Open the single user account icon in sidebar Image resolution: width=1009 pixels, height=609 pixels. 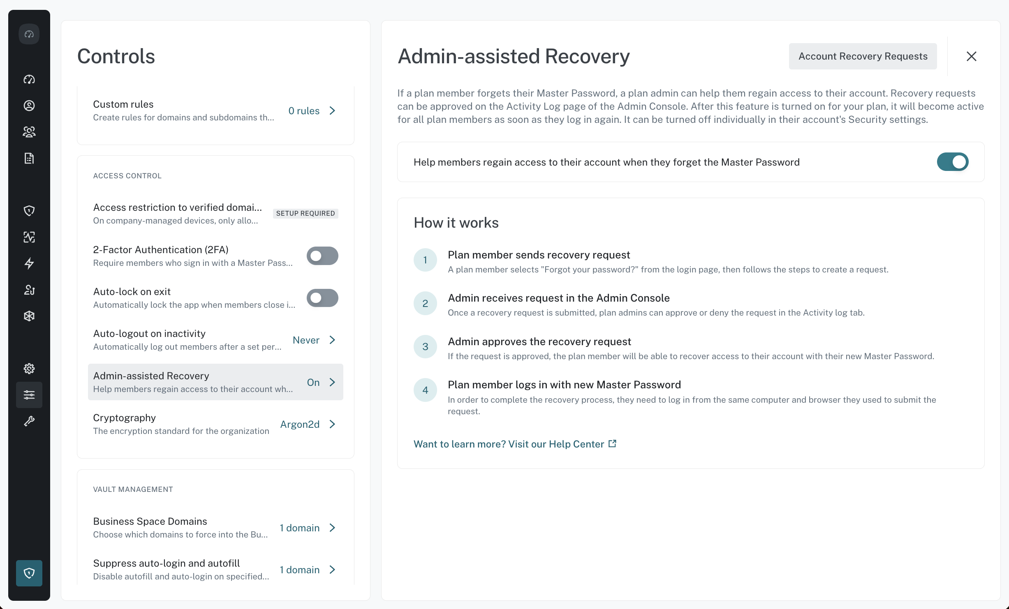[x=29, y=106]
